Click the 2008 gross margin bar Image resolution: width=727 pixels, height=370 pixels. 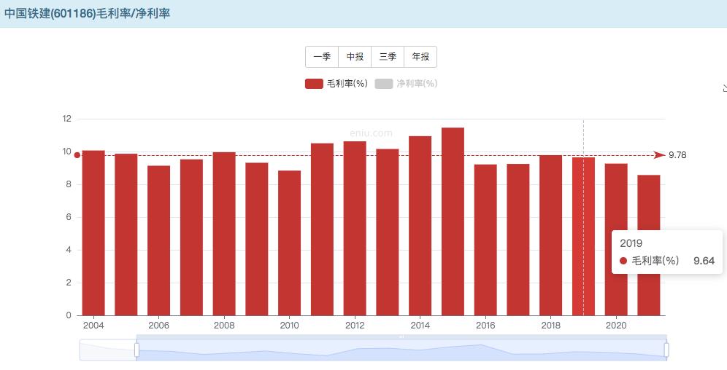[224, 234]
